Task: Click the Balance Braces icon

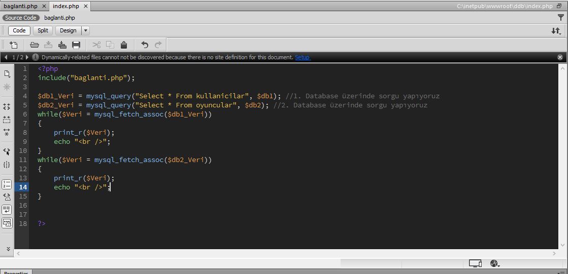Action: click(x=7, y=165)
